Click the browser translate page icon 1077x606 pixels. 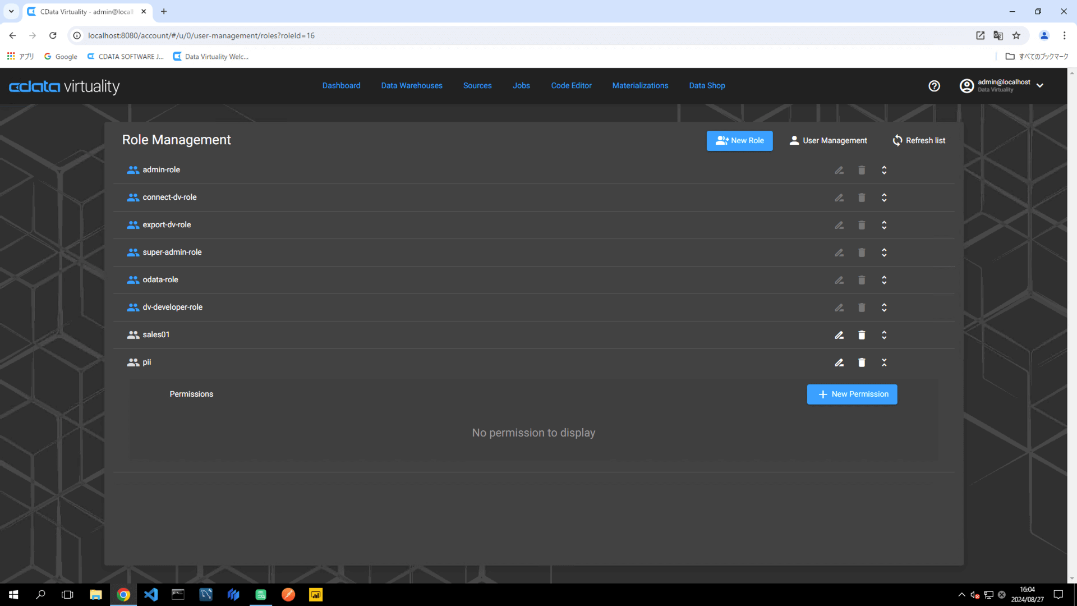click(x=998, y=35)
